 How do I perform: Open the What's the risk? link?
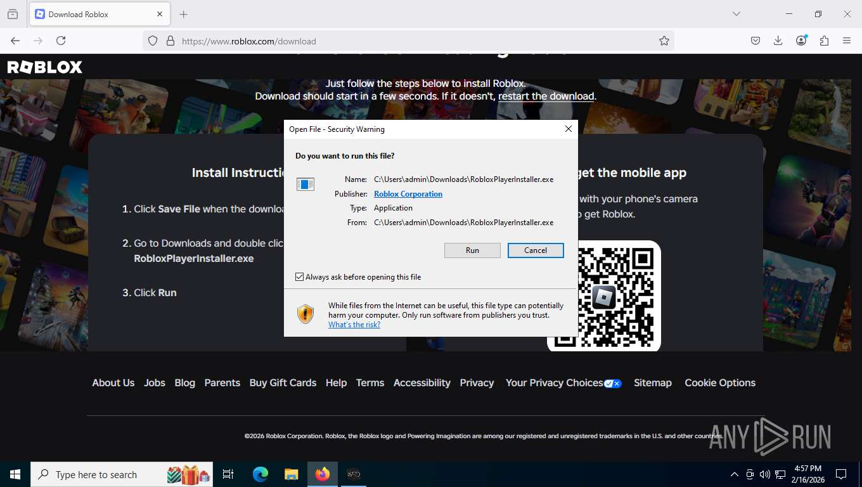tap(354, 325)
